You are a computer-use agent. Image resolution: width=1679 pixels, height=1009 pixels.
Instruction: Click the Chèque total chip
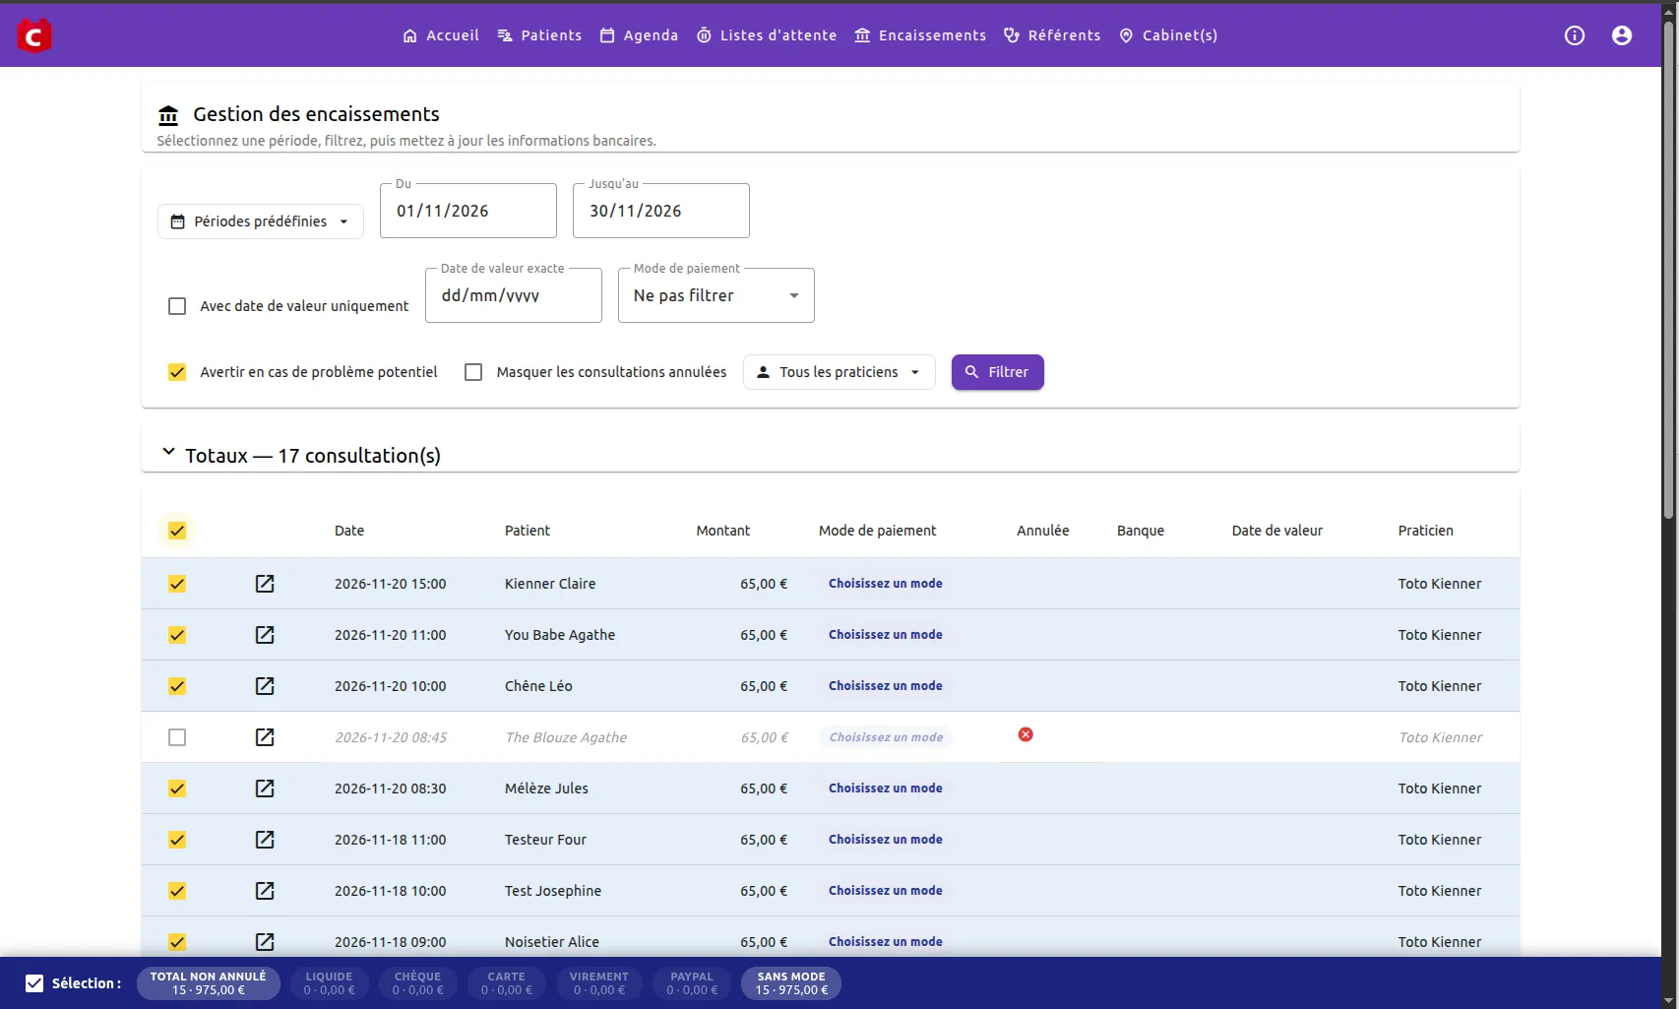coord(418,983)
